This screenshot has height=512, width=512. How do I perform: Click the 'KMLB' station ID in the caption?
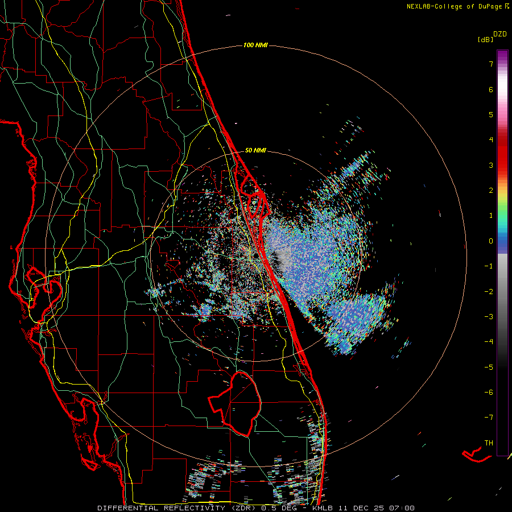[323, 508]
